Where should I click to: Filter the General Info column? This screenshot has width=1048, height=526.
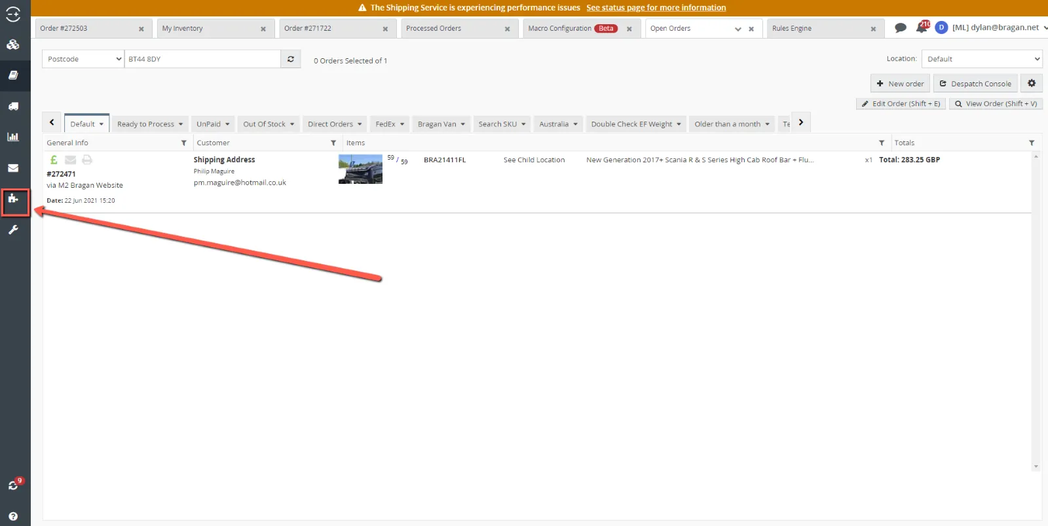184,143
